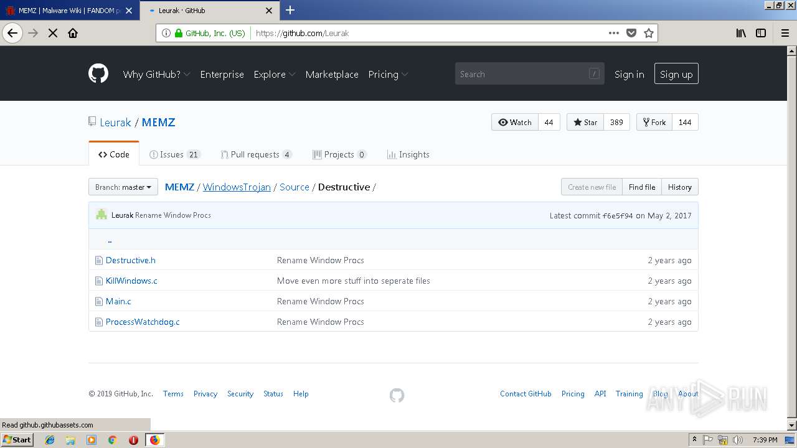Click Leurak's avatar in commit bar
Image resolution: width=797 pixels, height=448 pixels.
click(x=101, y=215)
